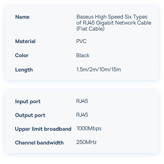Select the "PVC" material value
164x164 pixels.
tap(82, 41)
